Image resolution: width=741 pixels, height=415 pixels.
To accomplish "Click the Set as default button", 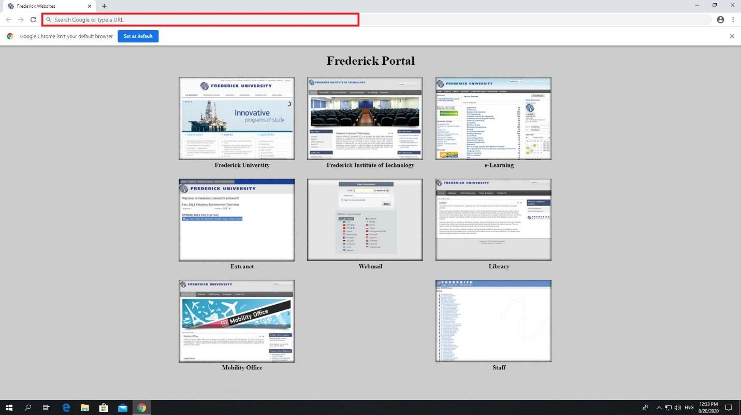I will click(x=138, y=36).
